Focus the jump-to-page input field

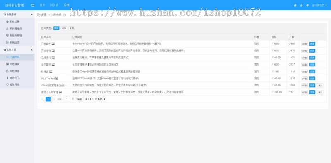click(x=67, y=99)
